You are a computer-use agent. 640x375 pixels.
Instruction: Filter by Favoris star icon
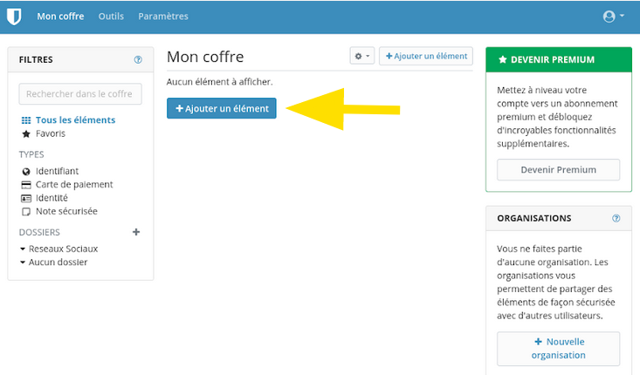pyautogui.click(x=26, y=133)
